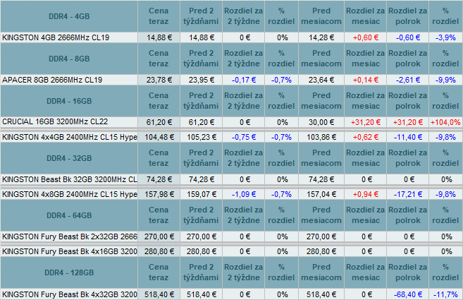
Task: Click the -0,75 € two-week difference
Action: pos(244,137)
